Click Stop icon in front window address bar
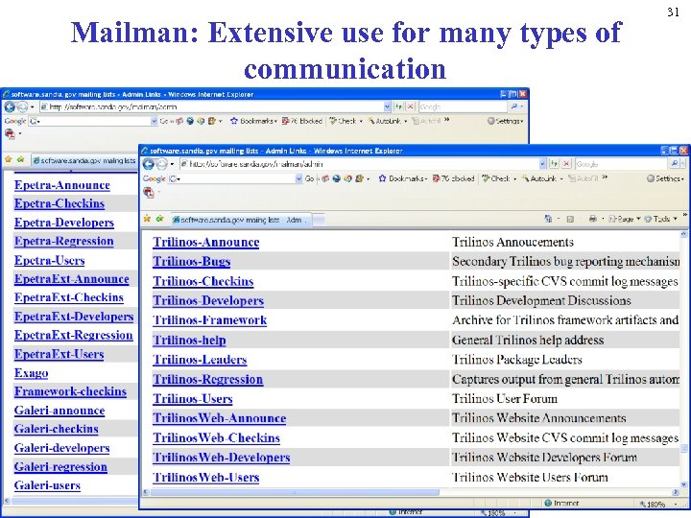The height and width of the screenshot is (518, 691). (x=567, y=164)
